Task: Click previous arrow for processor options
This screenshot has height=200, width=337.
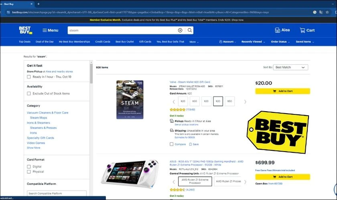Action: pyautogui.click(x=174, y=182)
